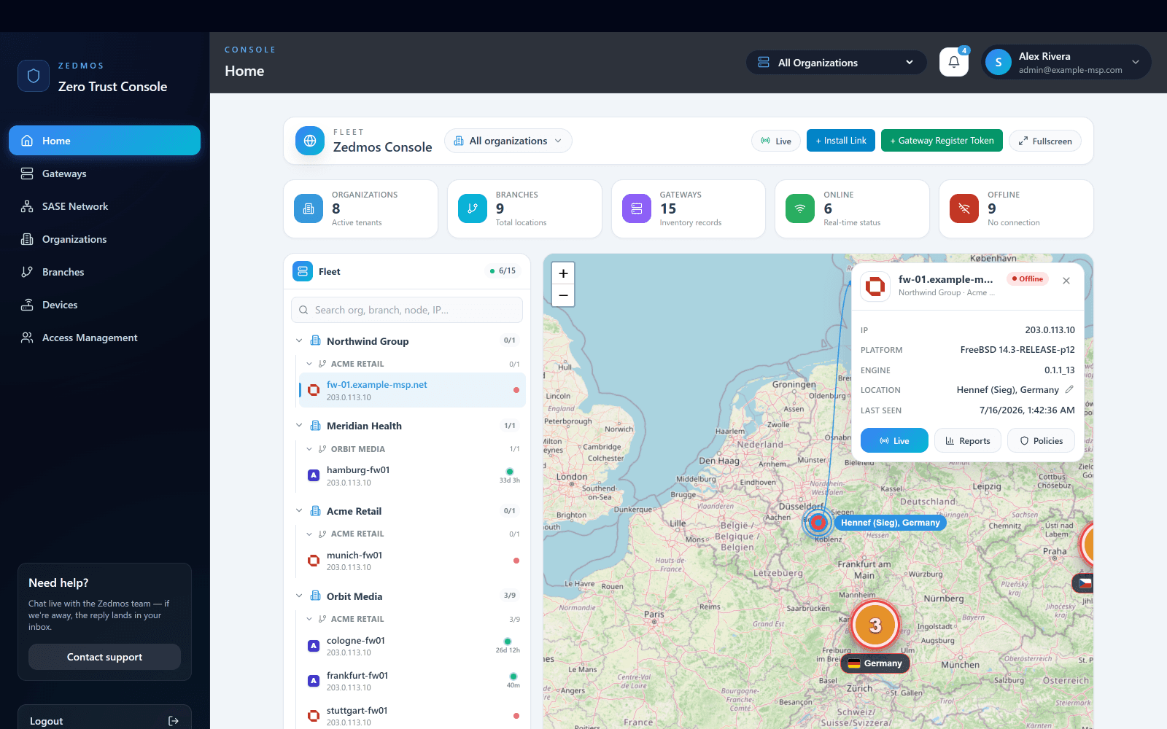Select stuttgart-fw01 in fleet tree

(411, 716)
